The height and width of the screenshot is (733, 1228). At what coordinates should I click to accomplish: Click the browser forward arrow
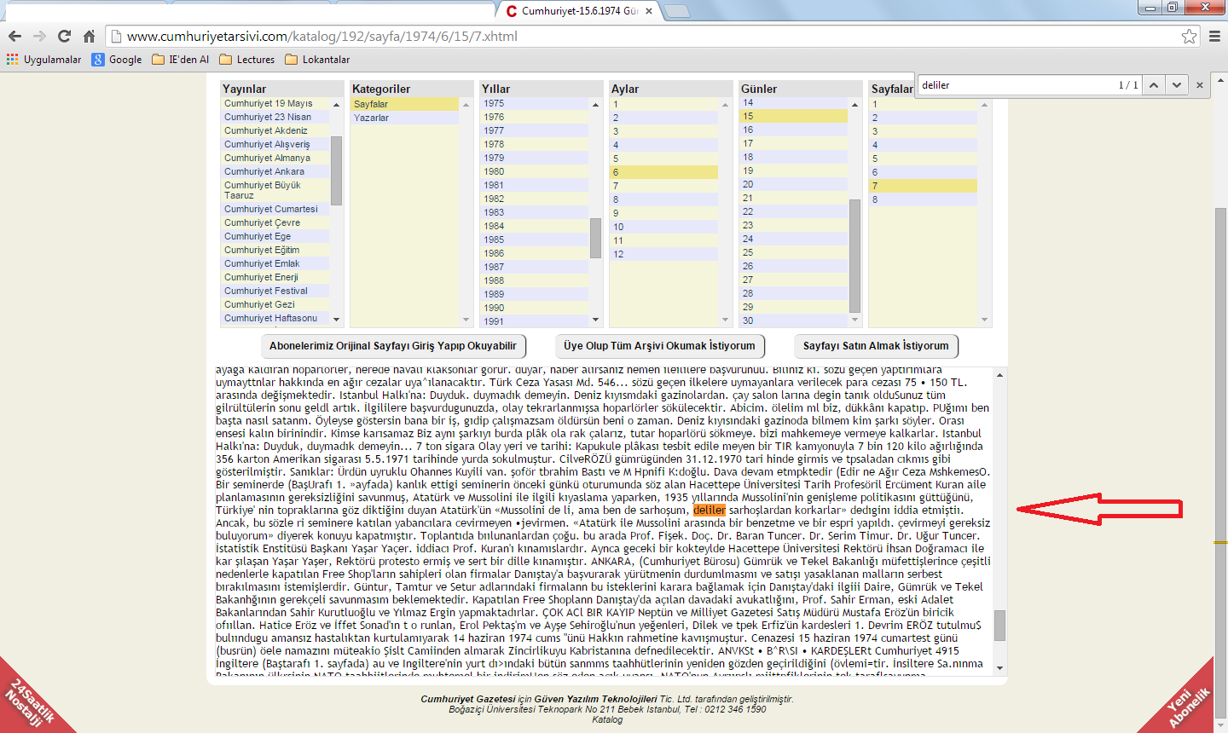tap(39, 36)
